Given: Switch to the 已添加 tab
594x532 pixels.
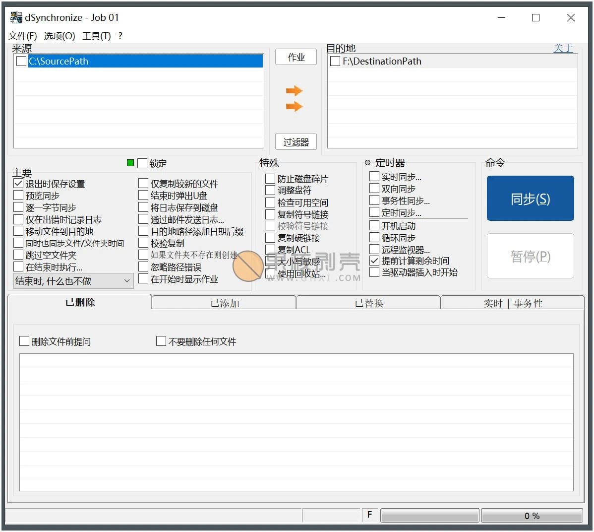Looking at the screenshot, I should 224,303.
